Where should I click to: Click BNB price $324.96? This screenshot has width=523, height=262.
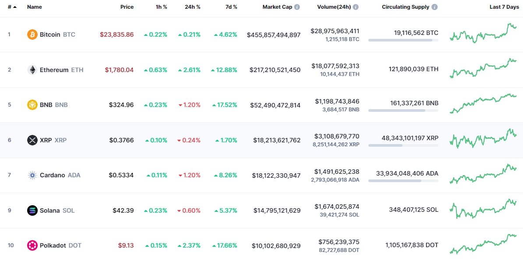pyautogui.click(x=121, y=105)
